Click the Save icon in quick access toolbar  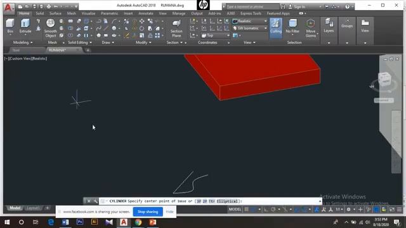click(34, 6)
